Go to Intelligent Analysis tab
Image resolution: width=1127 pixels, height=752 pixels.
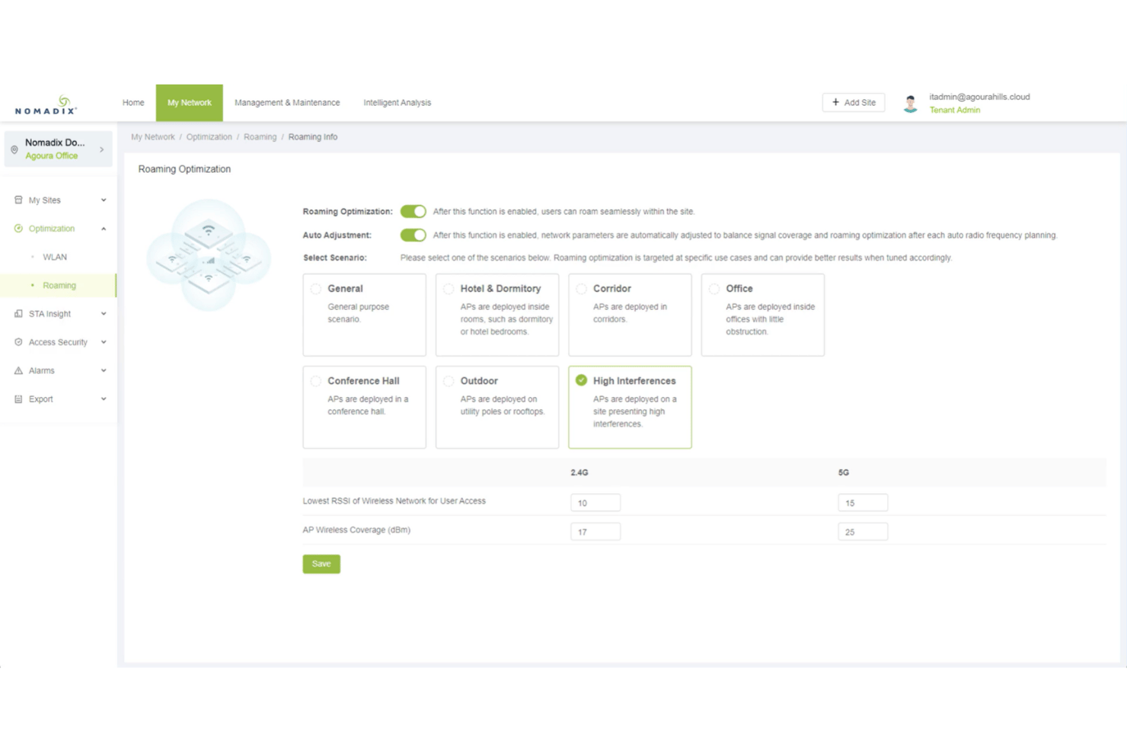(397, 103)
